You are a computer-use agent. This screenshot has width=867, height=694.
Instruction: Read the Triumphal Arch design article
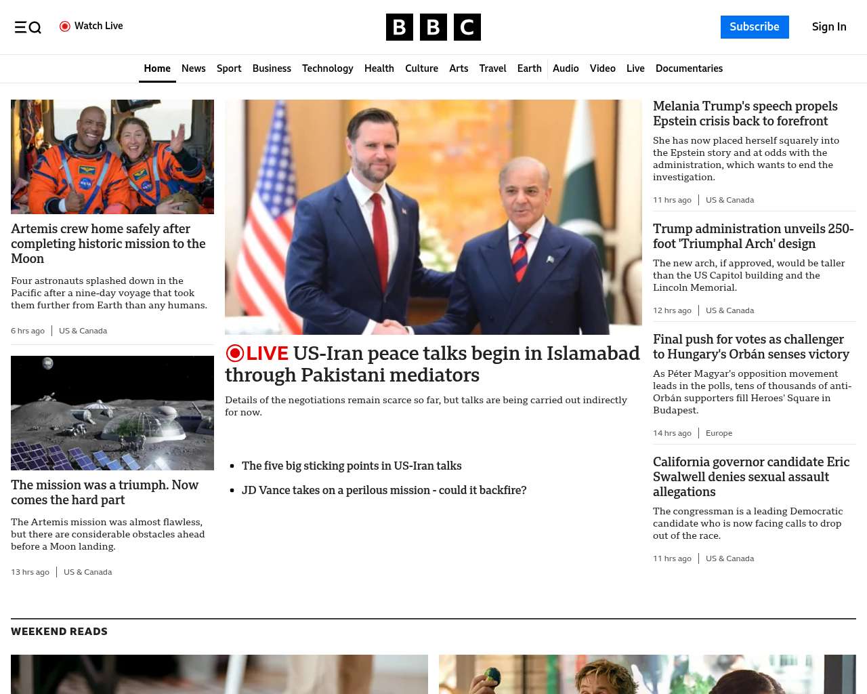(x=753, y=237)
